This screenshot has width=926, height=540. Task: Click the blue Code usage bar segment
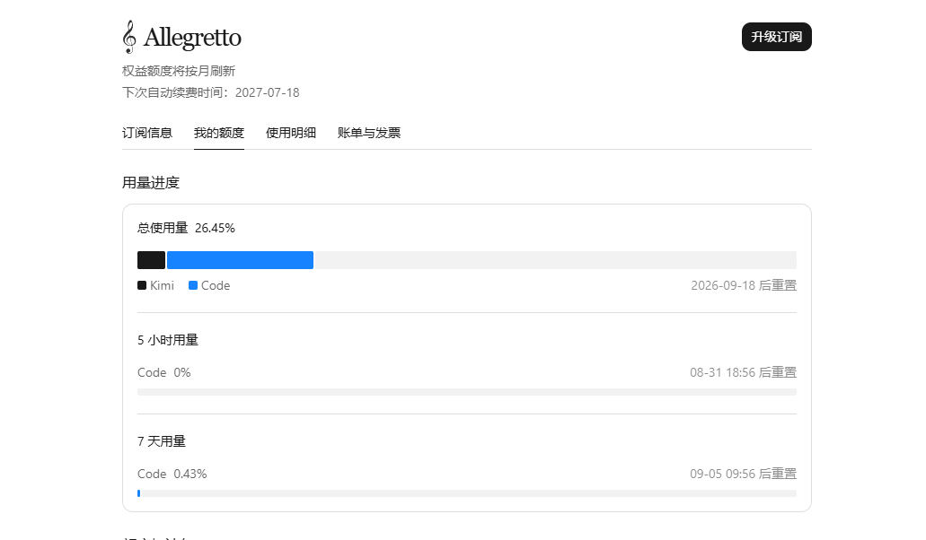[x=241, y=260]
